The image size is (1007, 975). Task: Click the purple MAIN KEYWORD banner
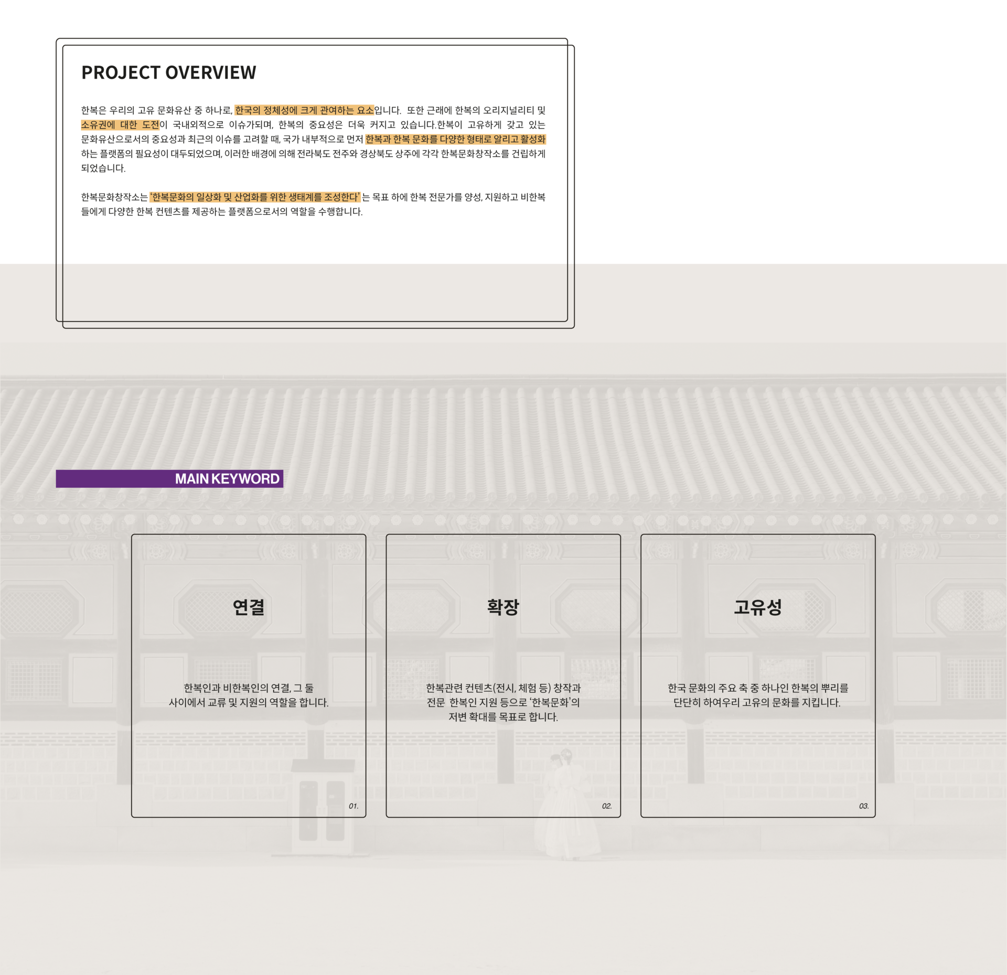(169, 478)
